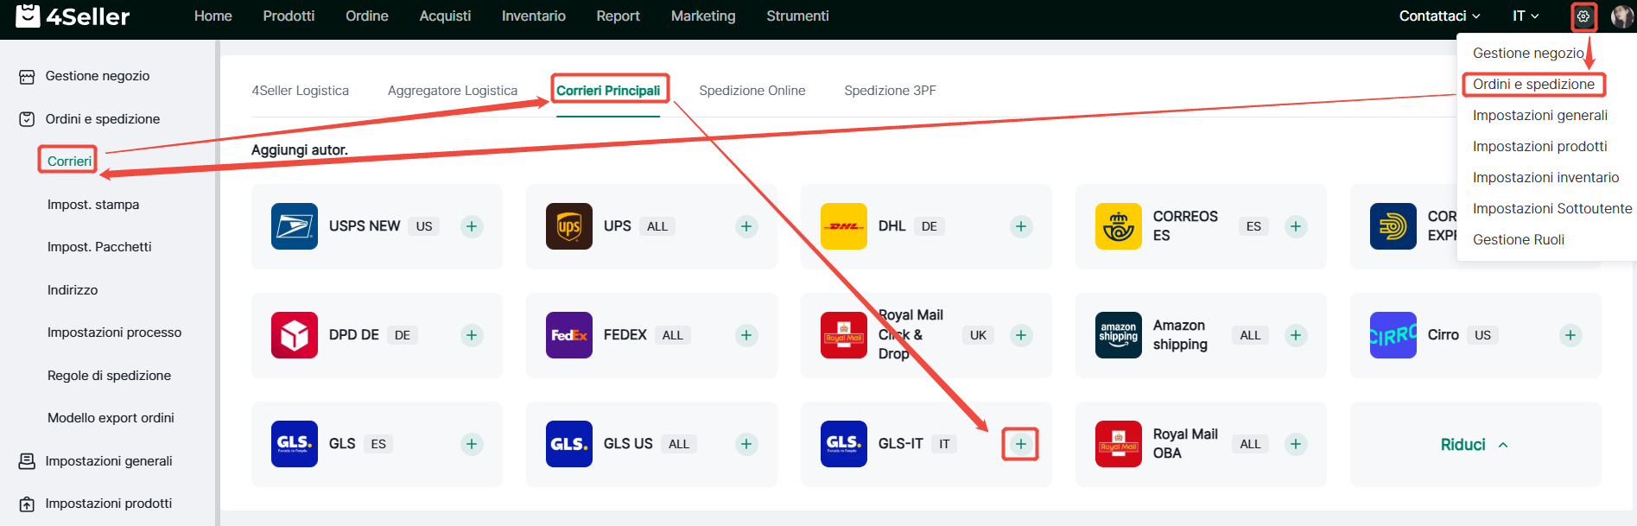Open the Spedizione Online tab
This screenshot has height=526, width=1637.
point(752,91)
